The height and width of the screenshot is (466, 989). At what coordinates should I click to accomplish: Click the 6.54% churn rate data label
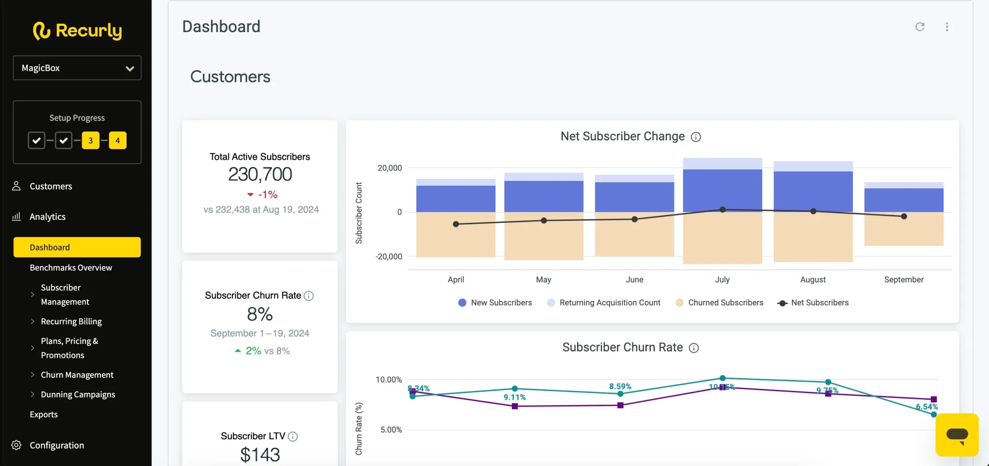pos(927,407)
